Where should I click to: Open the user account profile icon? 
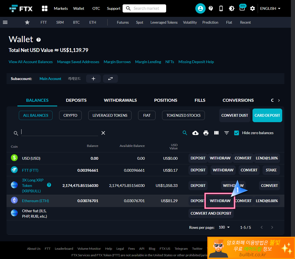pos(200,8)
